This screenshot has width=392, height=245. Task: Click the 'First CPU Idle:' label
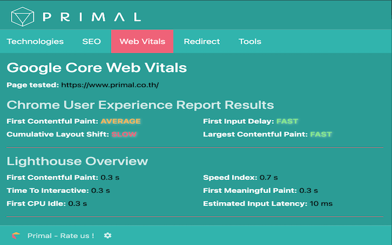36,203
